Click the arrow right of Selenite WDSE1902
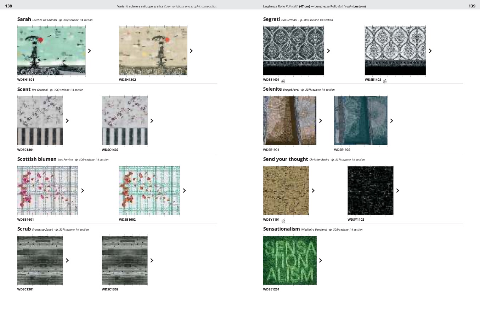Screen dimensions: 480x311 point(391,121)
